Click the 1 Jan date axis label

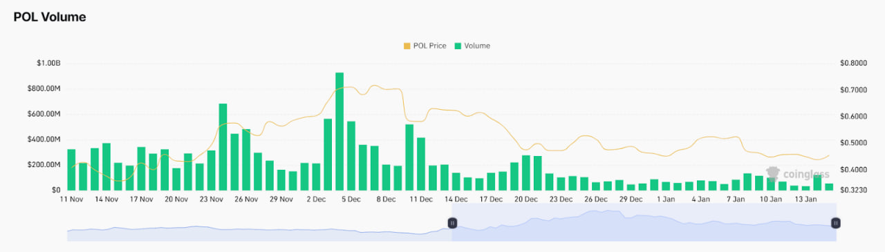[x=666, y=199]
